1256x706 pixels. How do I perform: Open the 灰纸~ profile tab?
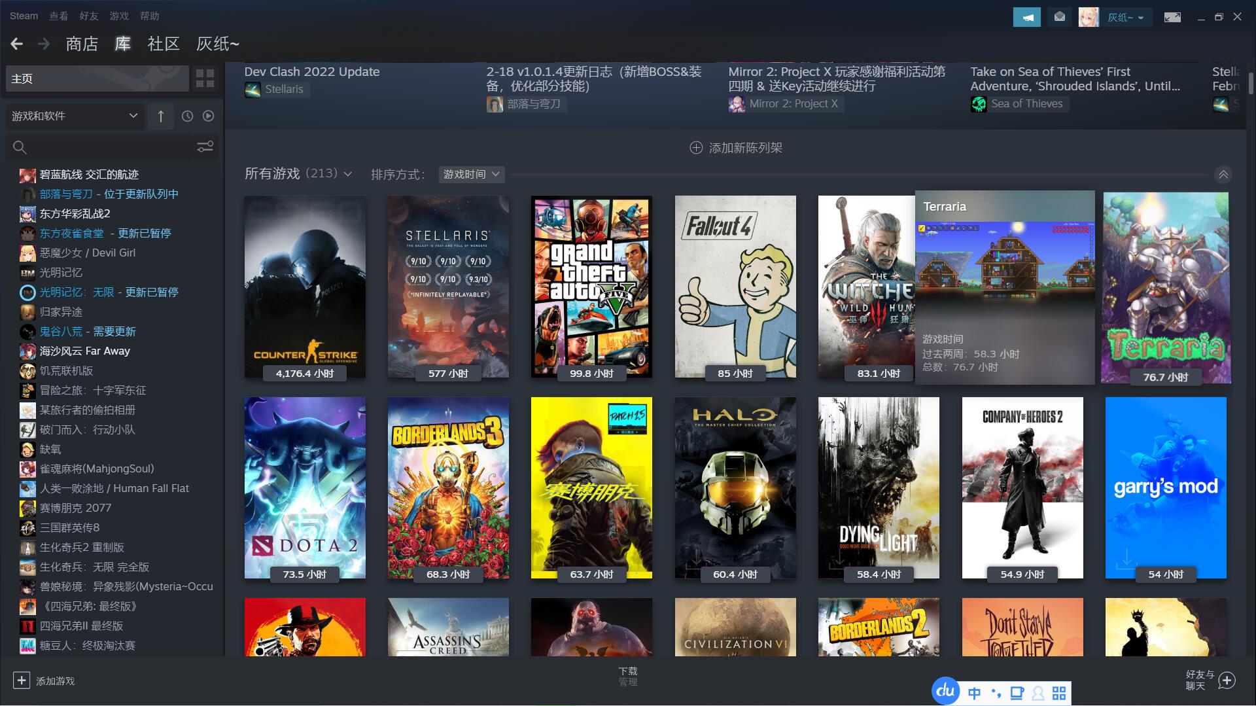coord(218,44)
